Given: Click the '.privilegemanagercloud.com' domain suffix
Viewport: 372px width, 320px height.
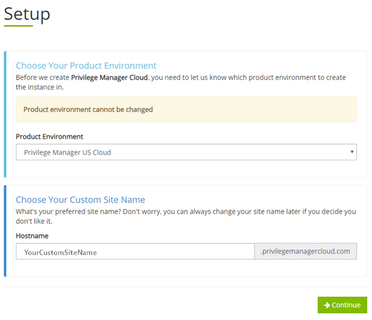Looking at the screenshot, I should point(305,251).
